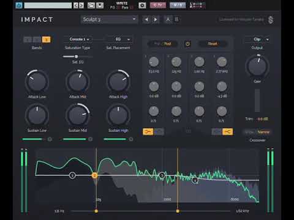Click the output Gain knob
Image resolution: width=294 pixels, height=220 pixels.
pyautogui.click(x=257, y=66)
